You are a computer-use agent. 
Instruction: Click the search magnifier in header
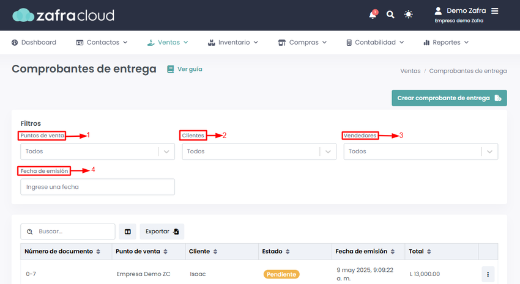[390, 15]
